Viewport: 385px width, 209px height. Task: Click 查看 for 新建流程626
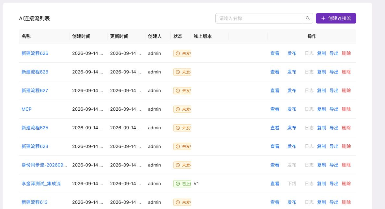coord(275,53)
